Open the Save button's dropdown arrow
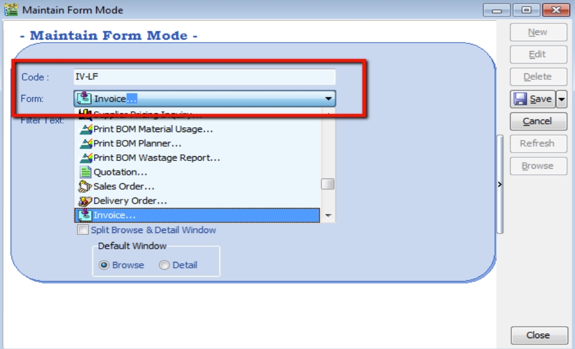The height and width of the screenshot is (349, 575). [x=561, y=99]
